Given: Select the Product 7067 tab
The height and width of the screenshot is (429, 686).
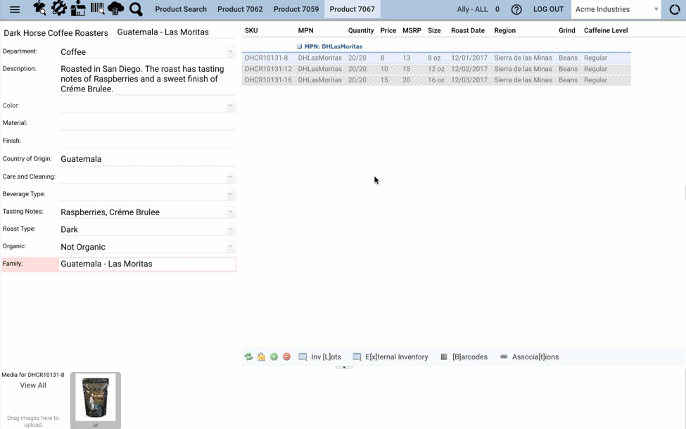Looking at the screenshot, I should 352,9.
